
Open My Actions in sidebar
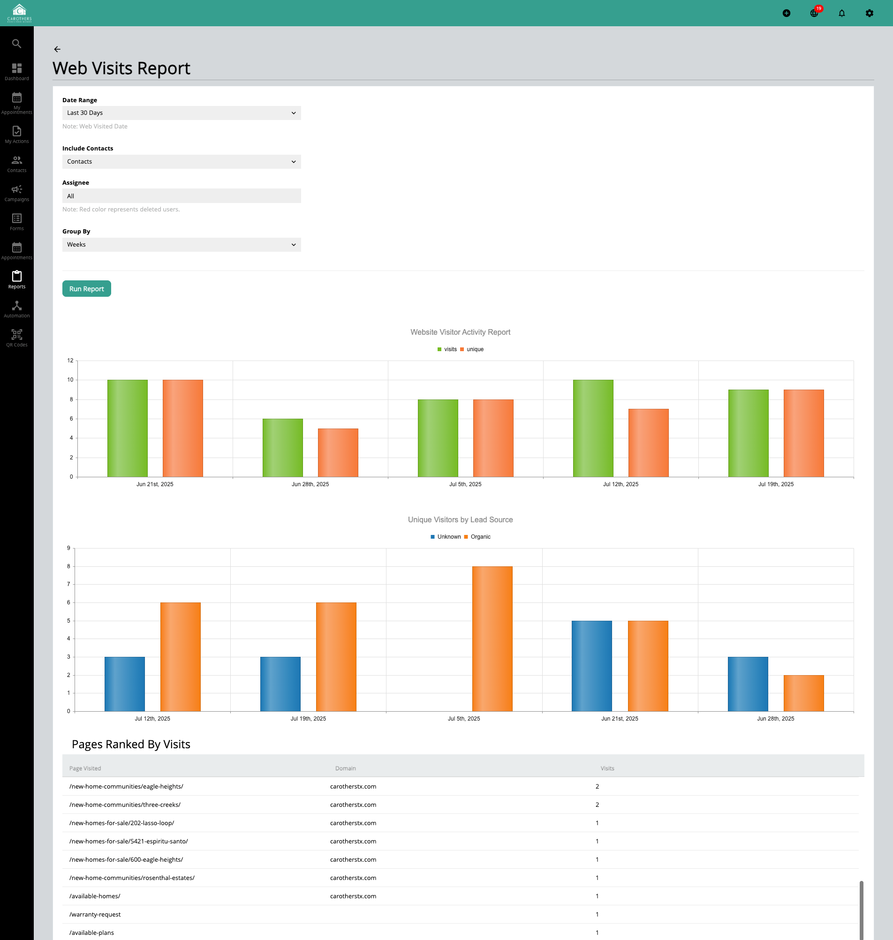(17, 135)
